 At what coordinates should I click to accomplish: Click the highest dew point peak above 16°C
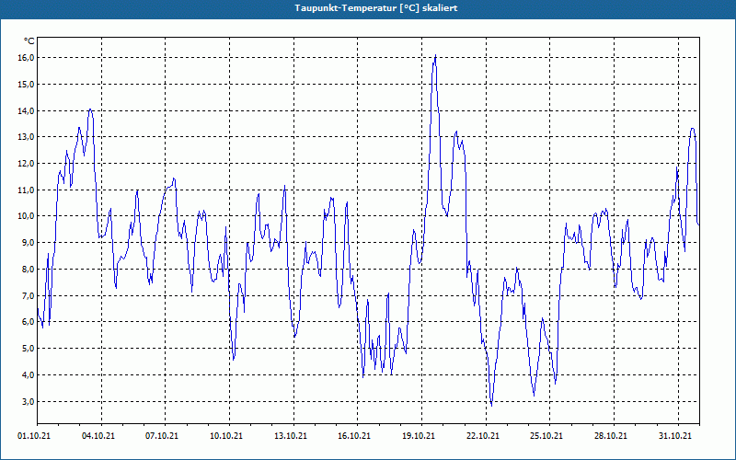click(x=435, y=55)
